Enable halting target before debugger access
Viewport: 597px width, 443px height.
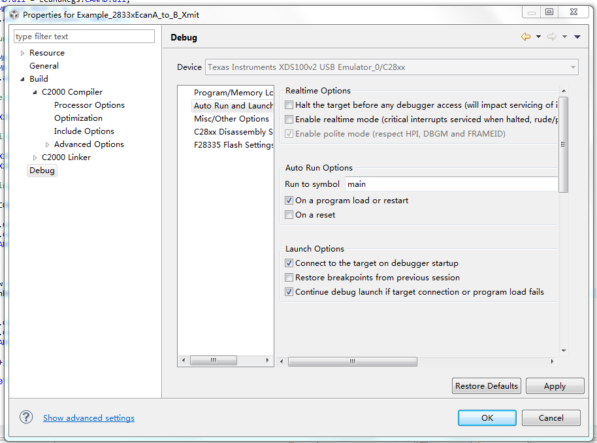(x=289, y=105)
